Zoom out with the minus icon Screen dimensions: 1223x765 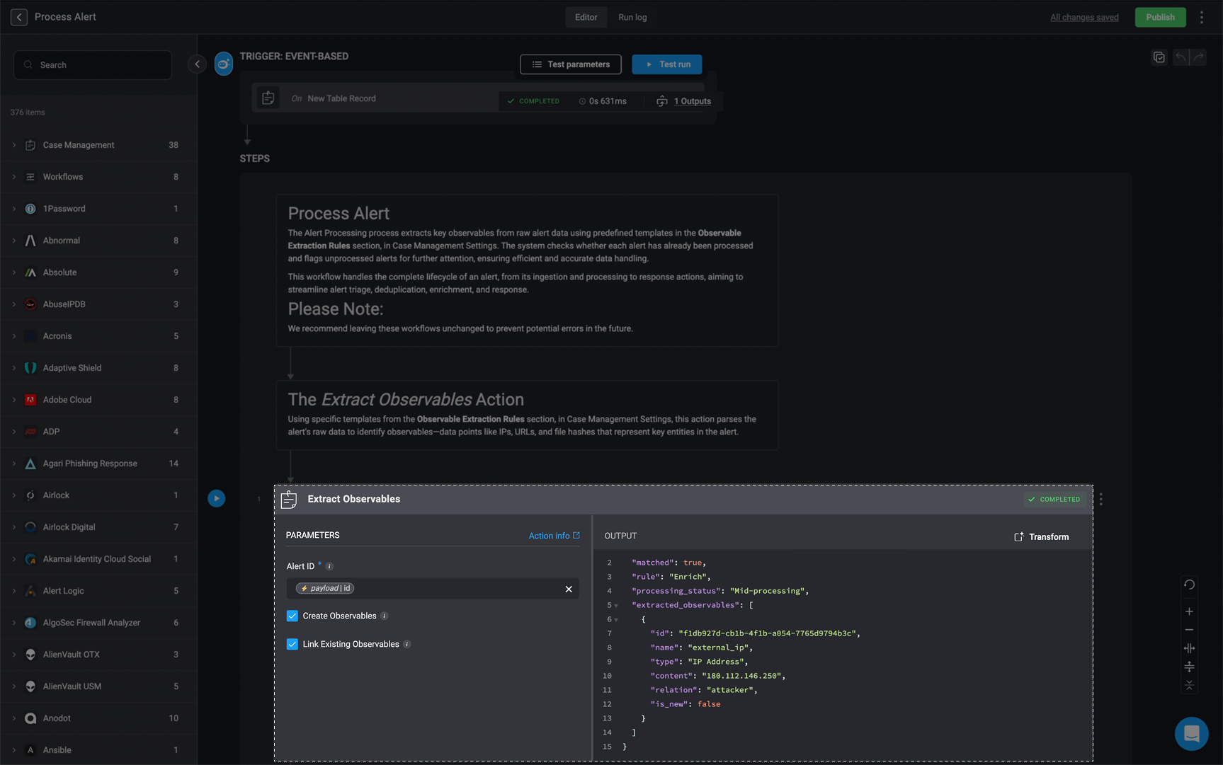pyautogui.click(x=1189, y=630)
